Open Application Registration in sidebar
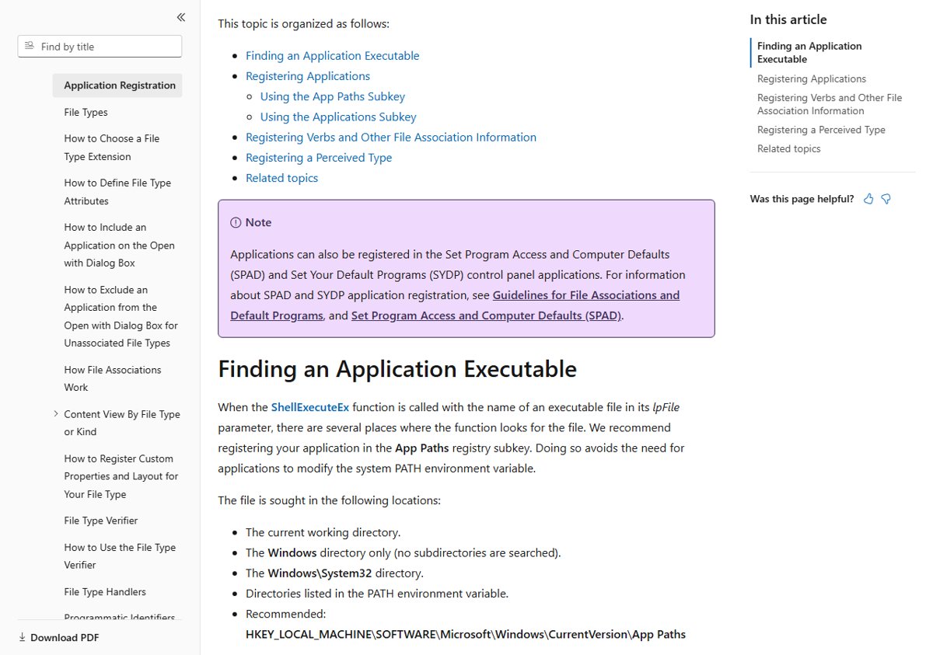 [117, 85]
